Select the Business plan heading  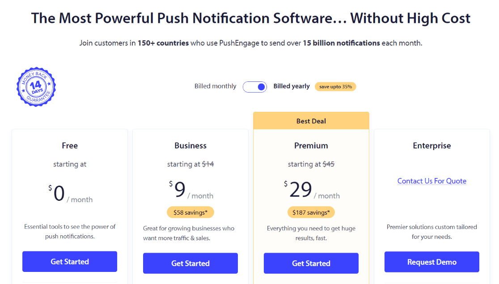point(190,145)
